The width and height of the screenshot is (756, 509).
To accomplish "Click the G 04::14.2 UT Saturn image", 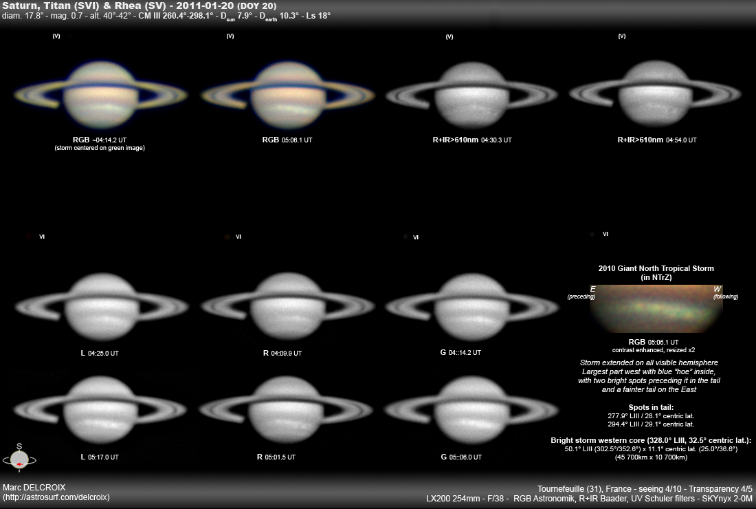I will [472, 307].
